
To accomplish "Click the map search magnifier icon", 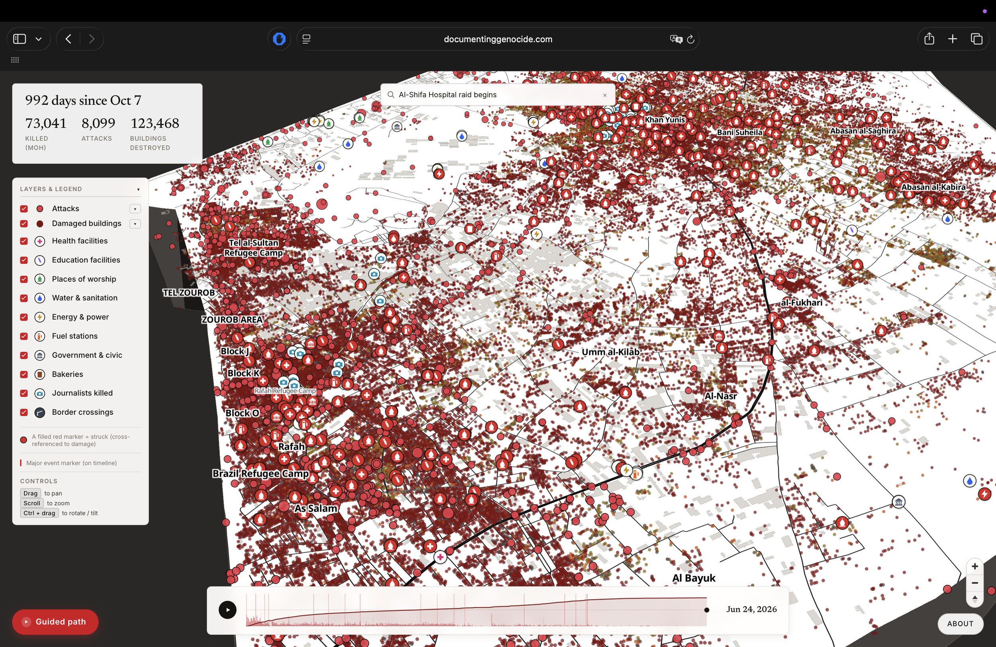I will coord(391,94).
